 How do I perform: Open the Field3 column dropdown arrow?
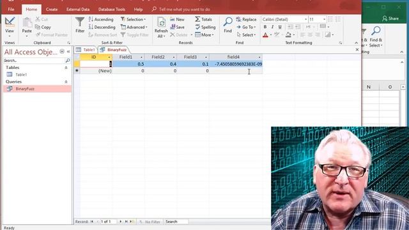pos(206,57)
